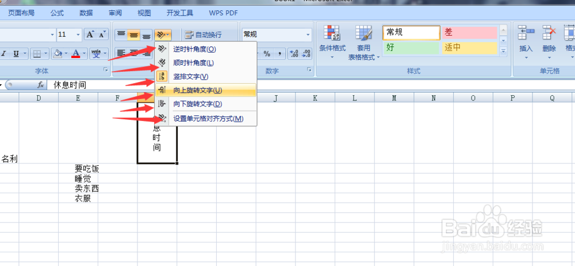The height and width of the screenshot is (266, 575).
Task: Expand the cell styles gallery more arrow
Action: click(503, 50)
